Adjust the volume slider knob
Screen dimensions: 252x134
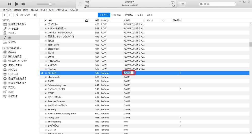click(x=50, y=4)
